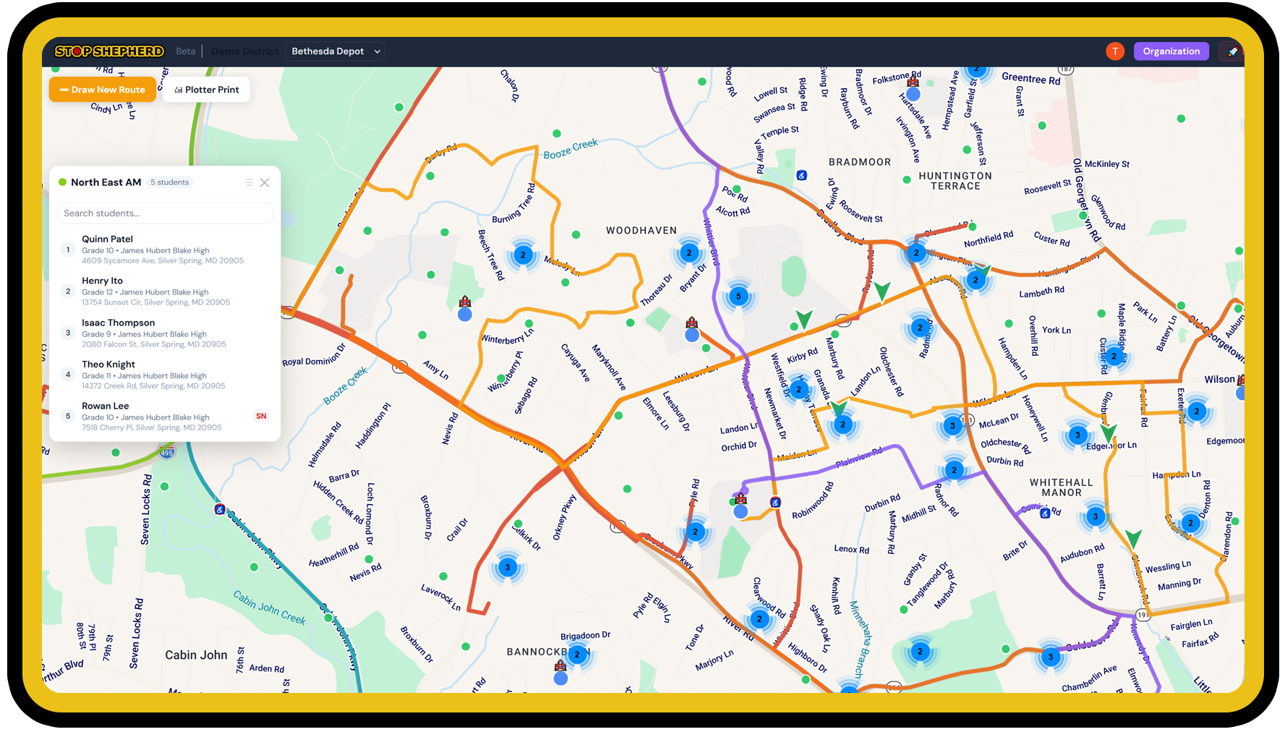Viewport: 1285px width, 732px height.
Task: Open the Bethesda Depot dropdown
Action: click(336, 51)
